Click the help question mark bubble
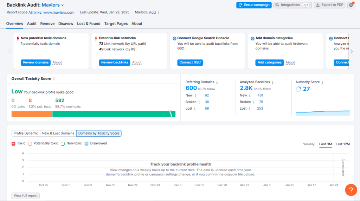Image resolution: width=360 pixels, height=201 pixels. [351, 190]
